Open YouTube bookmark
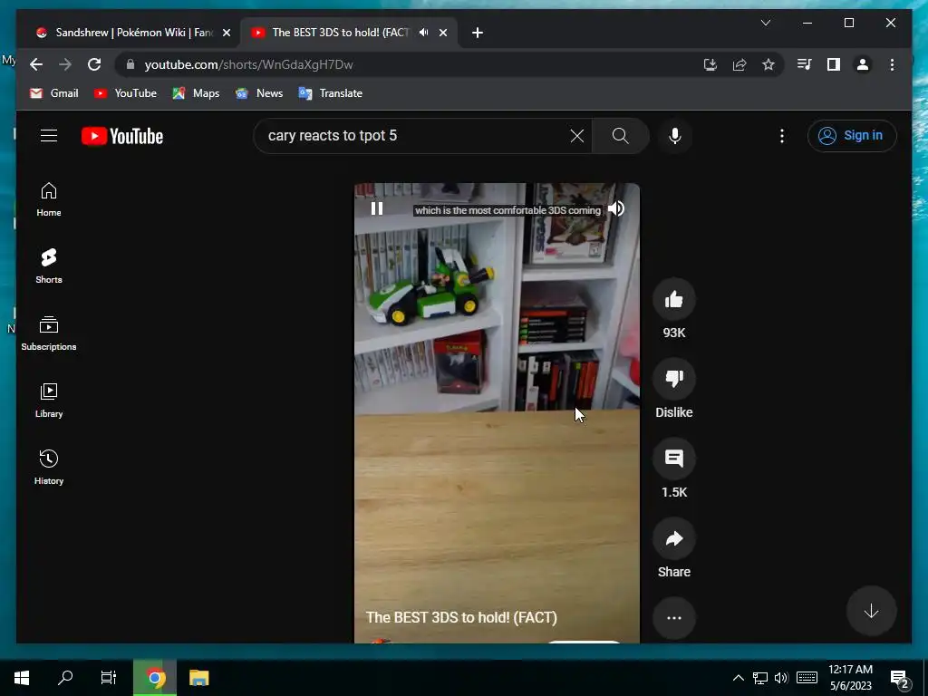This screenshot has width=928, height=696. tap(125, 93)
